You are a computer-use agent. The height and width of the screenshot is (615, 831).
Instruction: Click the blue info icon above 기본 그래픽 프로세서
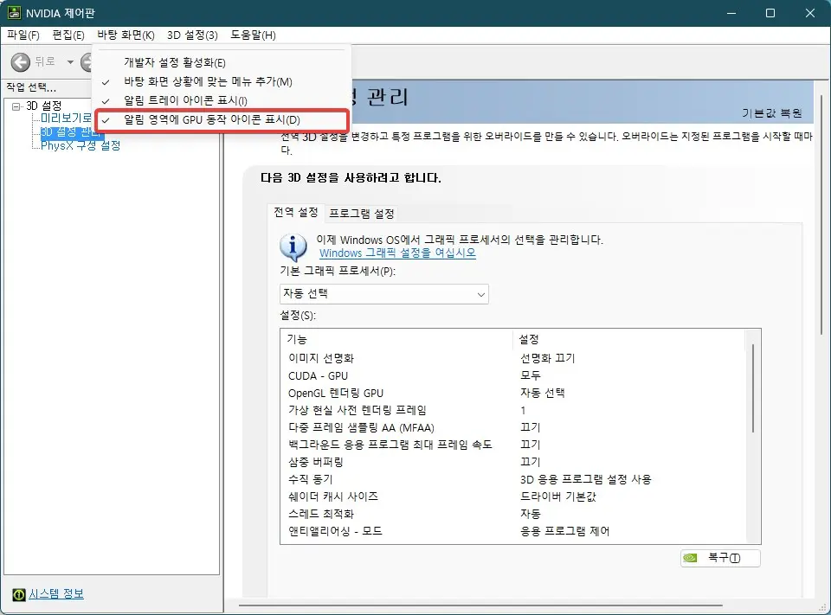pos(293,247)
